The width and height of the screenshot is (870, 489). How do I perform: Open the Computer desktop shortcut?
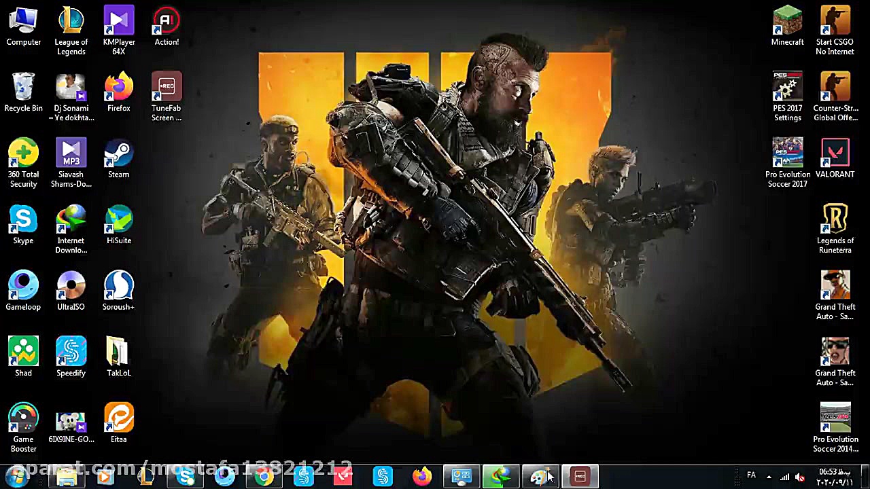point(23,26)
